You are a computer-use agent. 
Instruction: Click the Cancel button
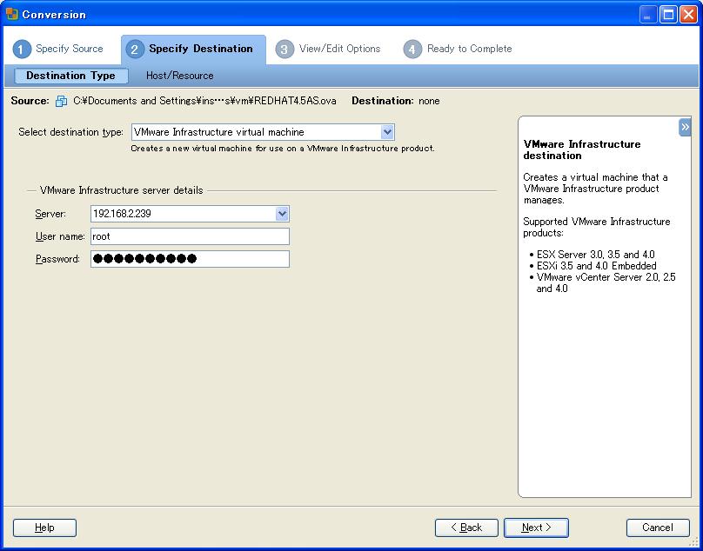tap(658, 528)
